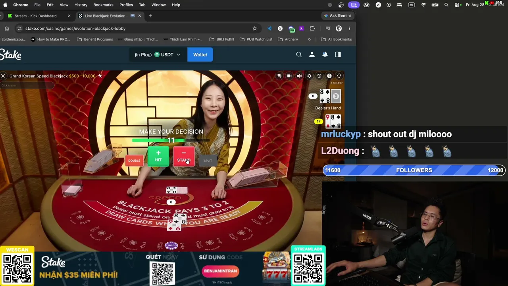The width and height of the screenshot is (508, 286).
Task: Open Stake notifications bell
Action: 325,54
